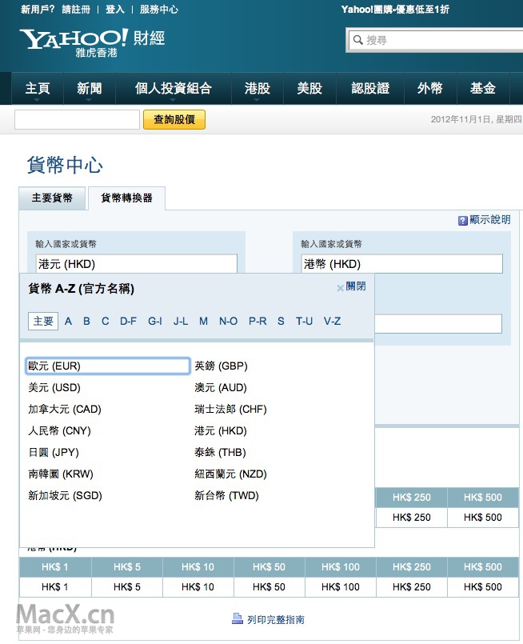Select the 貨幣轉換器 tab

pos(127,198)
